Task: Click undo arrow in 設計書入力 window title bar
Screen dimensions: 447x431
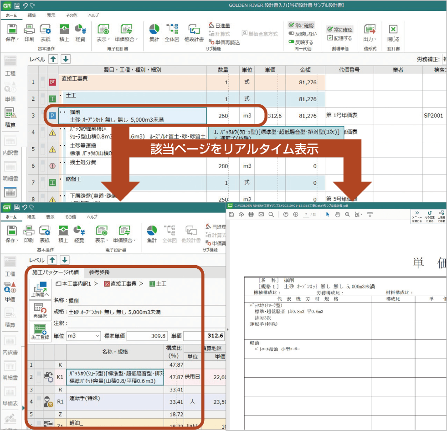Action: [x=25, y=5]
